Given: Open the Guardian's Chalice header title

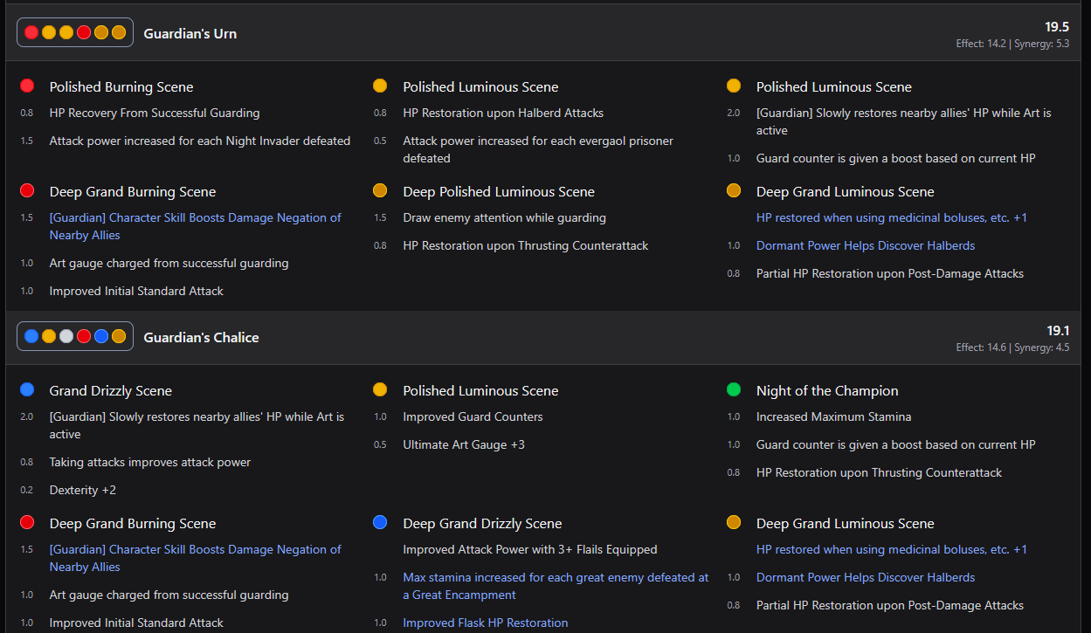Looking at the screenshot, I should [201, 337].
